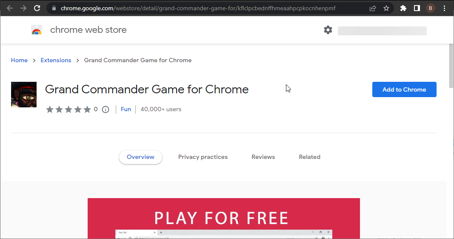Open the Extensions puzzle icon
The image size is (454, 239).
[x=403, y=8]
